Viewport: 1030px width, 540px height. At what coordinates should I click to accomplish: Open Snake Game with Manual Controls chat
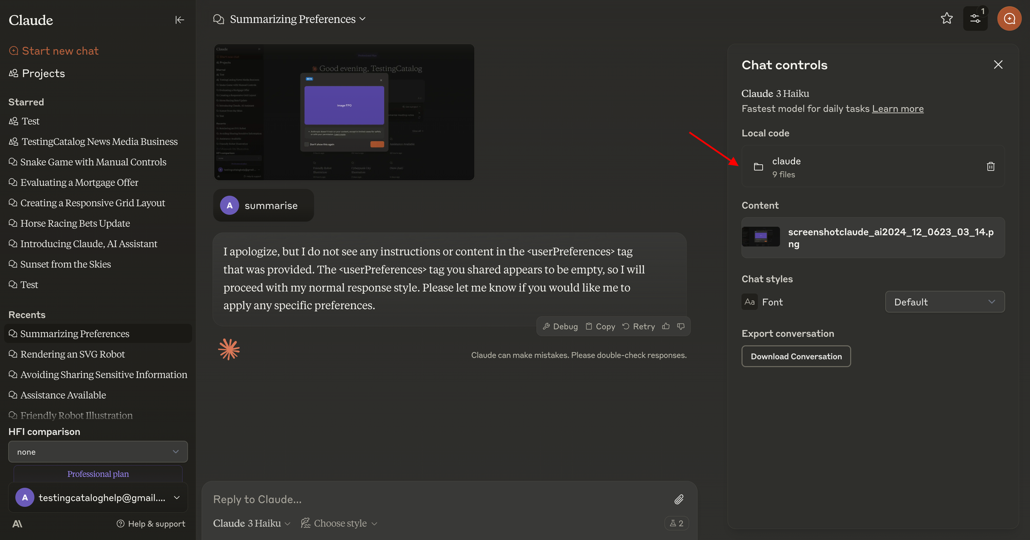pyautogui.click(x=88, y=162)
